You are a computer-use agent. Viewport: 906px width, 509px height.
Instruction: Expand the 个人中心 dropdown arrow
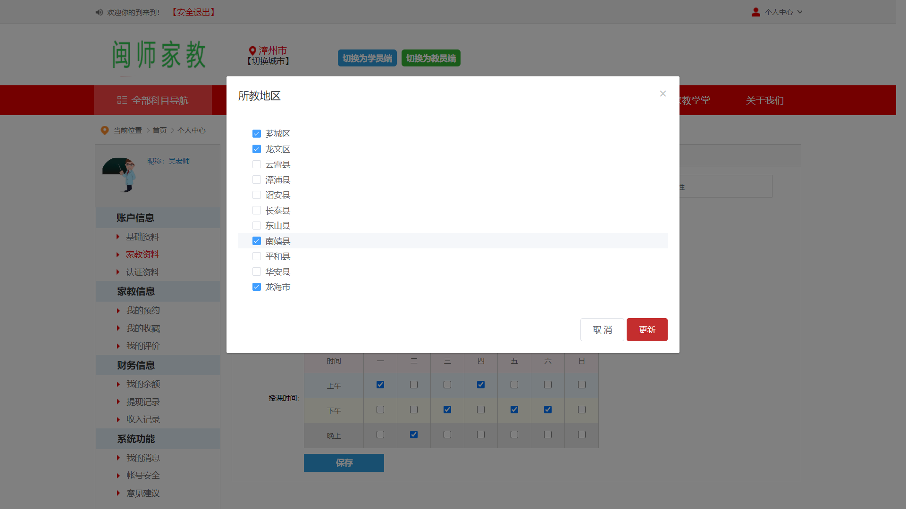point(800,12)
